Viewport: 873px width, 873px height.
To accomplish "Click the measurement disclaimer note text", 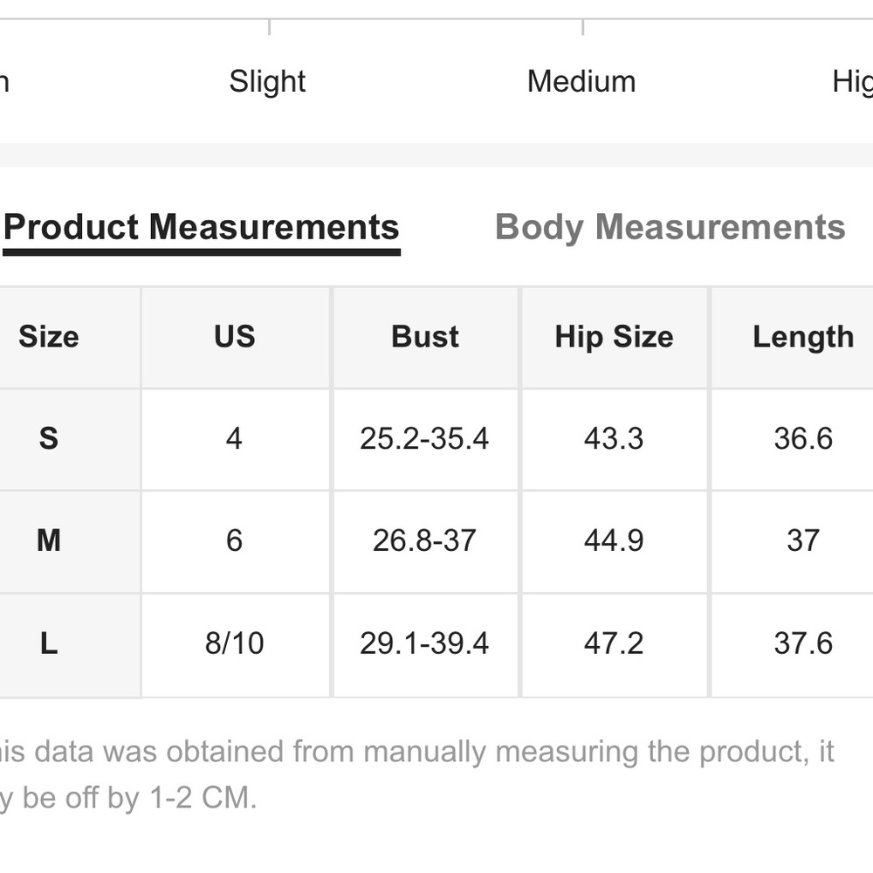I will coord(417,774).
